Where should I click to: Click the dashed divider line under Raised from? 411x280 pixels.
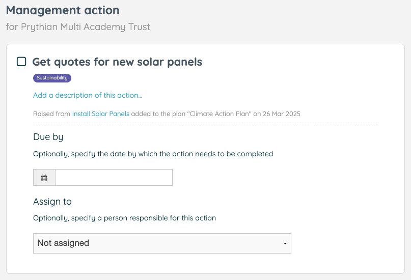[205, 123]
